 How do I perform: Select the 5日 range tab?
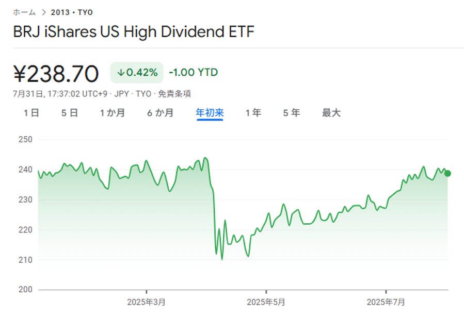click(70, 113)
